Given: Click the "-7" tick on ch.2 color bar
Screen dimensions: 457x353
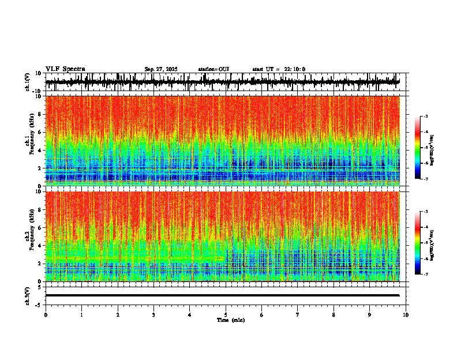Looking at the screenshot, I should point(426,274).
